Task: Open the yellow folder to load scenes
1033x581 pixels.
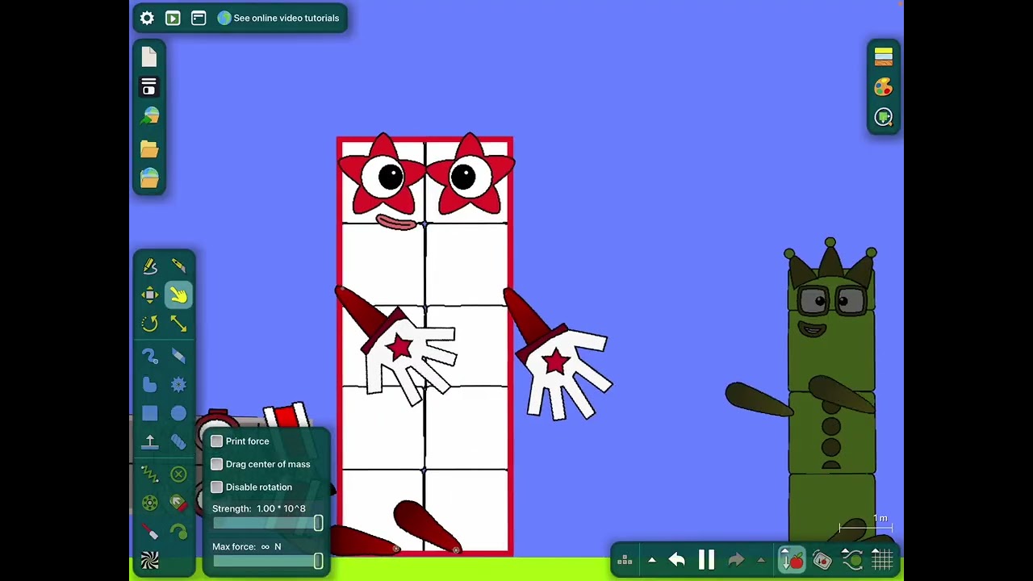Action: tap(149, 148)
